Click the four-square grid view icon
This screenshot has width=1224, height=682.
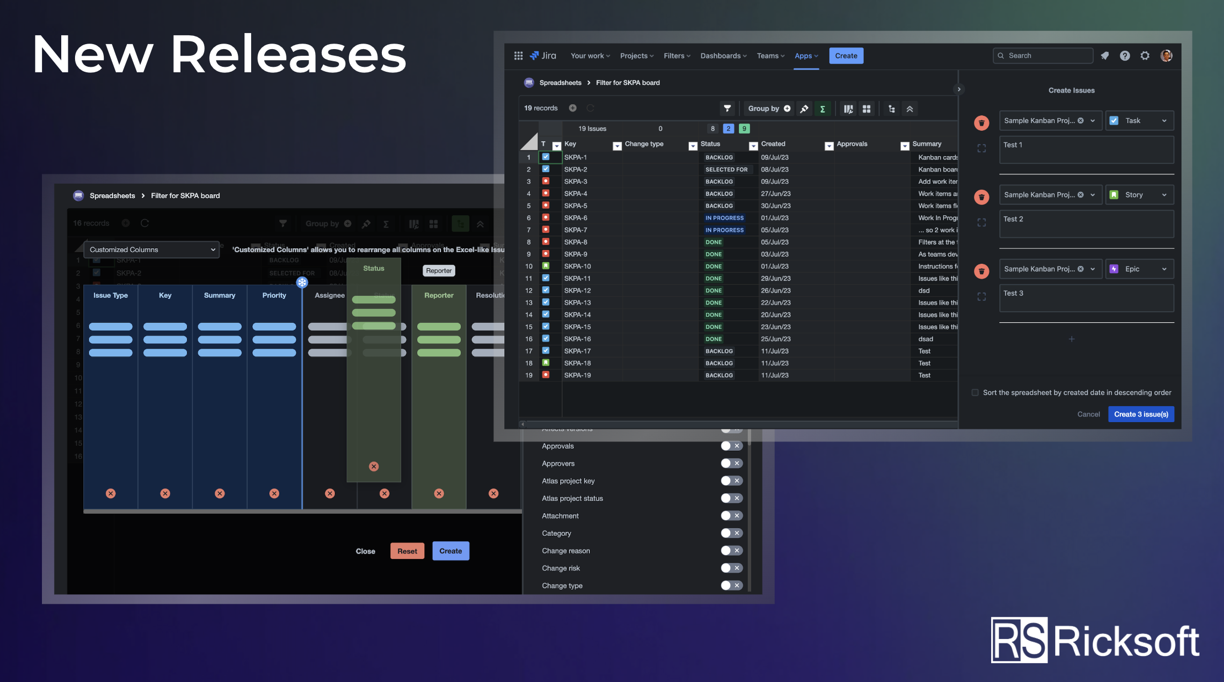(x=866, y=109)
